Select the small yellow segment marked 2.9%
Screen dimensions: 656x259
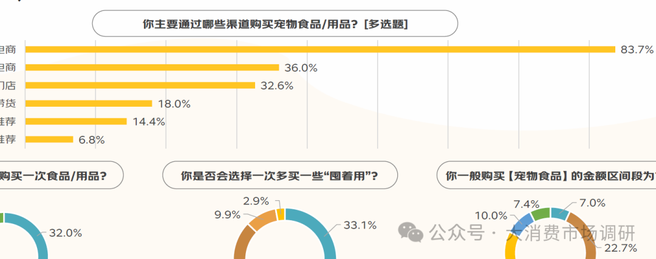[280, 214]
